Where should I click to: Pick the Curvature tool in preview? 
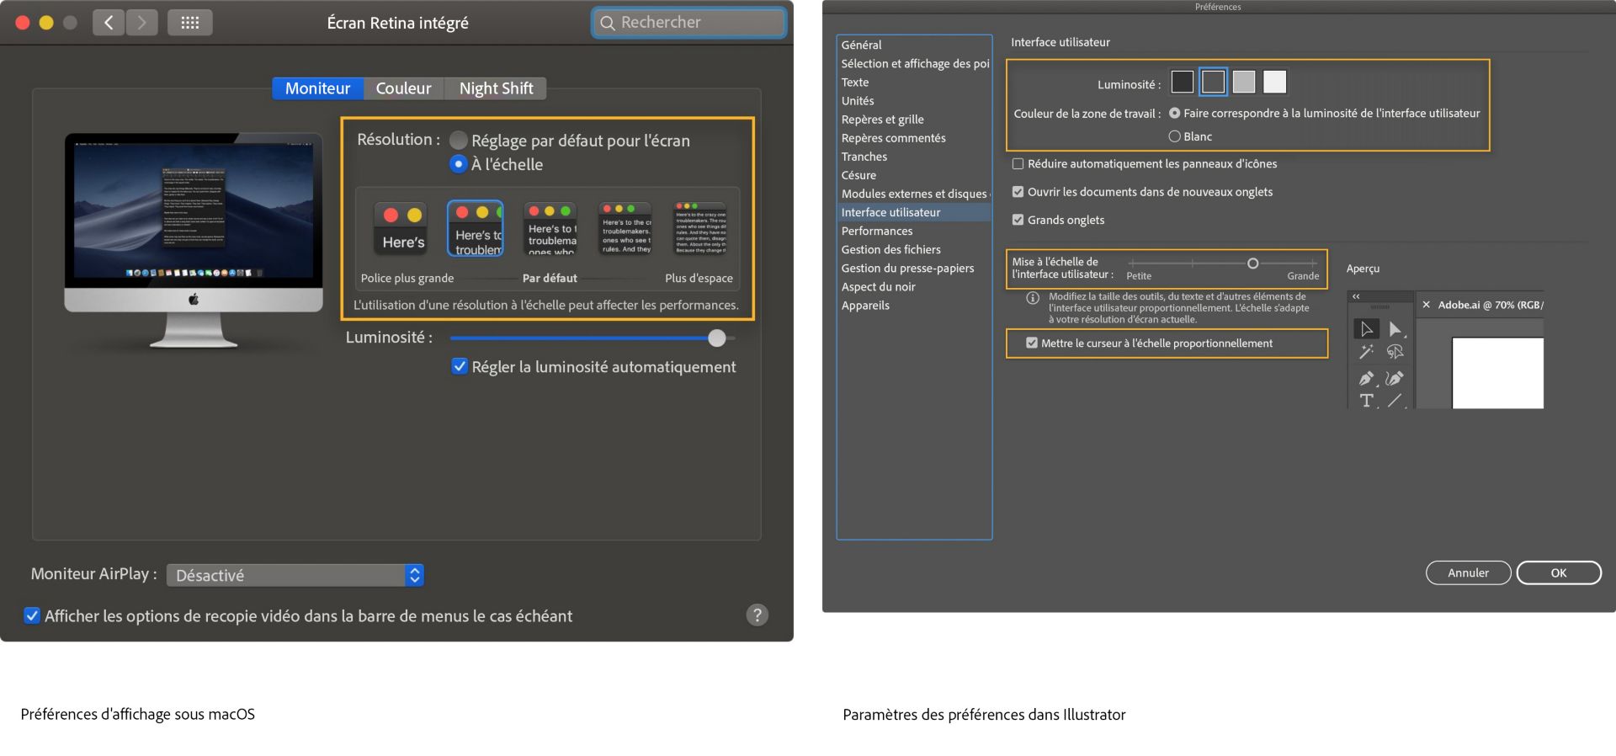tap(1395, 379)
